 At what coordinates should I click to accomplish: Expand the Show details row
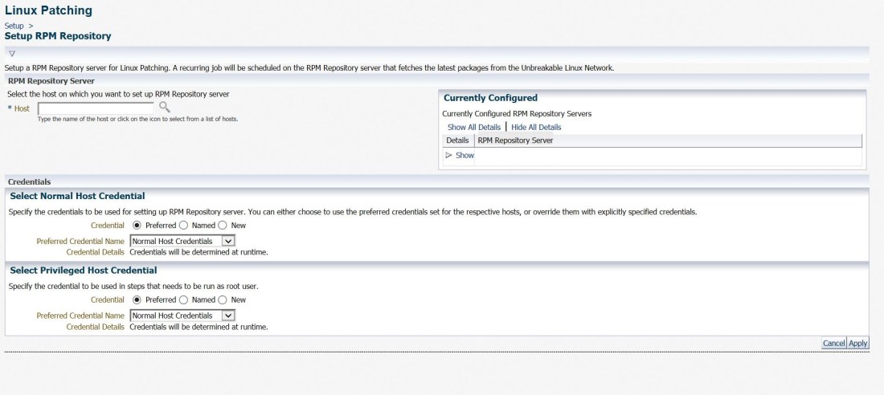click(460, 156)
